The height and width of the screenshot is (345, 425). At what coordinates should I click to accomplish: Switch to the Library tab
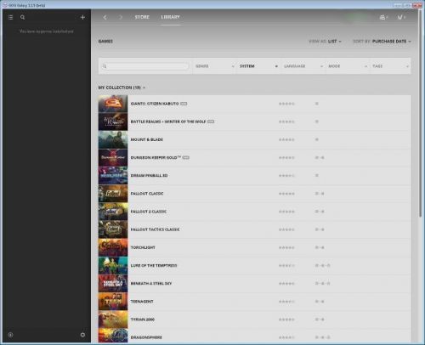click(x=170, y=17)
